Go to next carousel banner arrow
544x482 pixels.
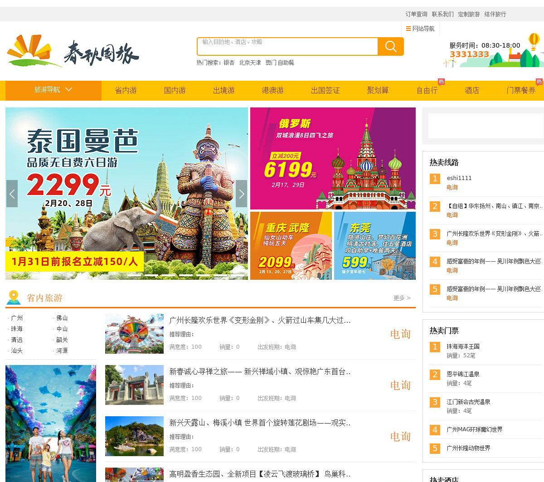click(x=242, y=194)
